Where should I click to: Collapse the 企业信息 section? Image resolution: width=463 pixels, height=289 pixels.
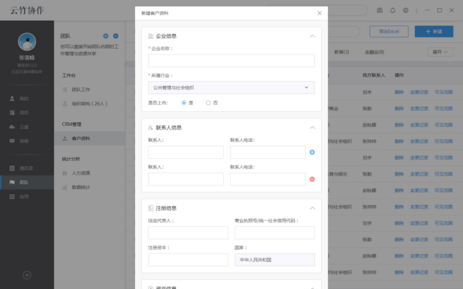click(x=313, y=37)
